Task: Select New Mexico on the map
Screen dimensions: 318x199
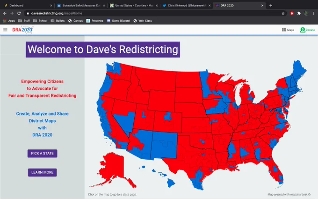Action: click(x=164, y=145)
